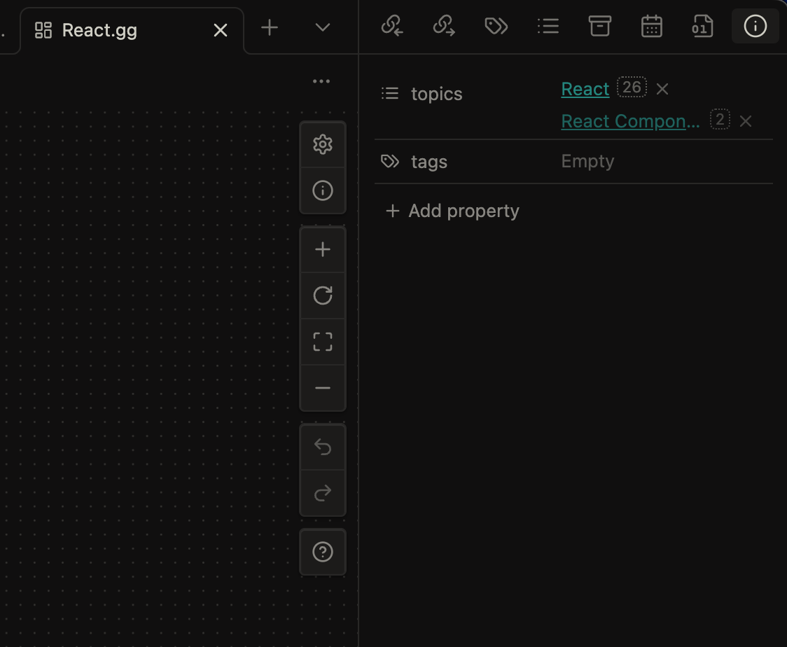Viewport: 787px width, 647px height.
Task: Expand the tab list dropdown chevron
Action: (x=322, y=27)
